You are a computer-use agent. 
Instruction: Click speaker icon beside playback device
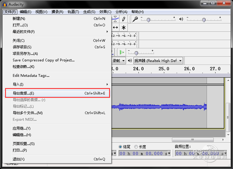[x=130, y=61]
